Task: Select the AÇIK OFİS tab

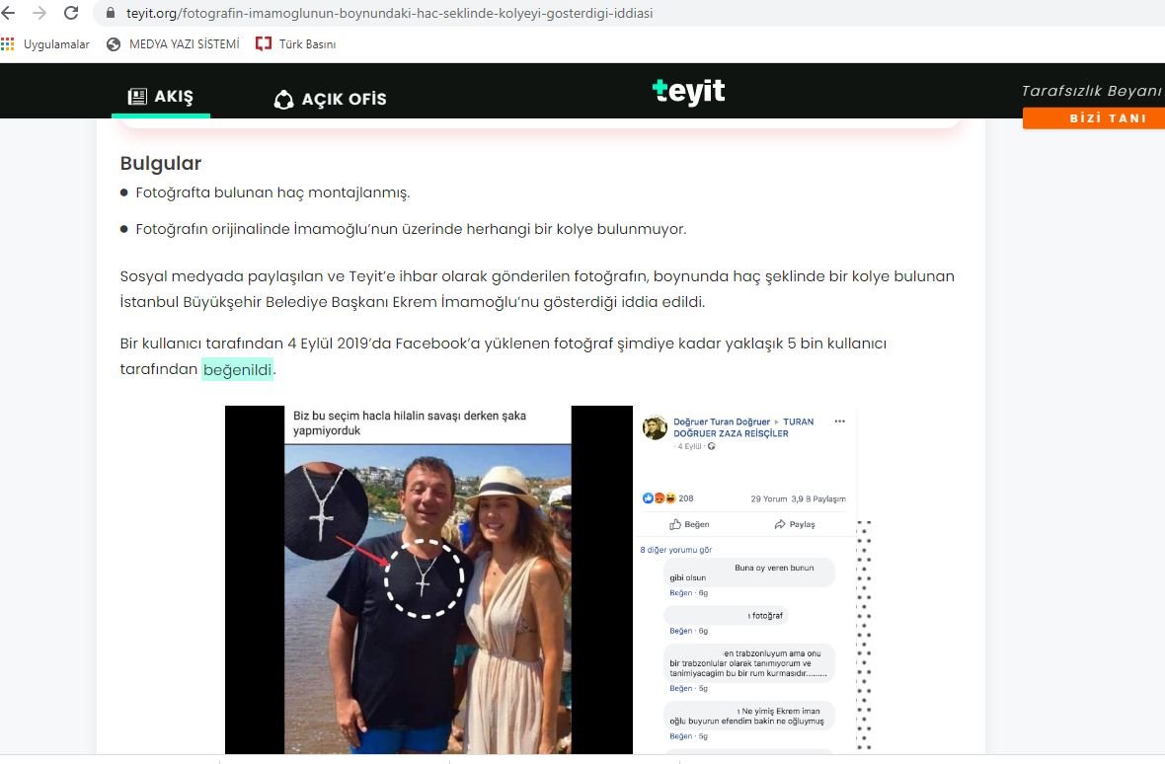Action: 330,99
